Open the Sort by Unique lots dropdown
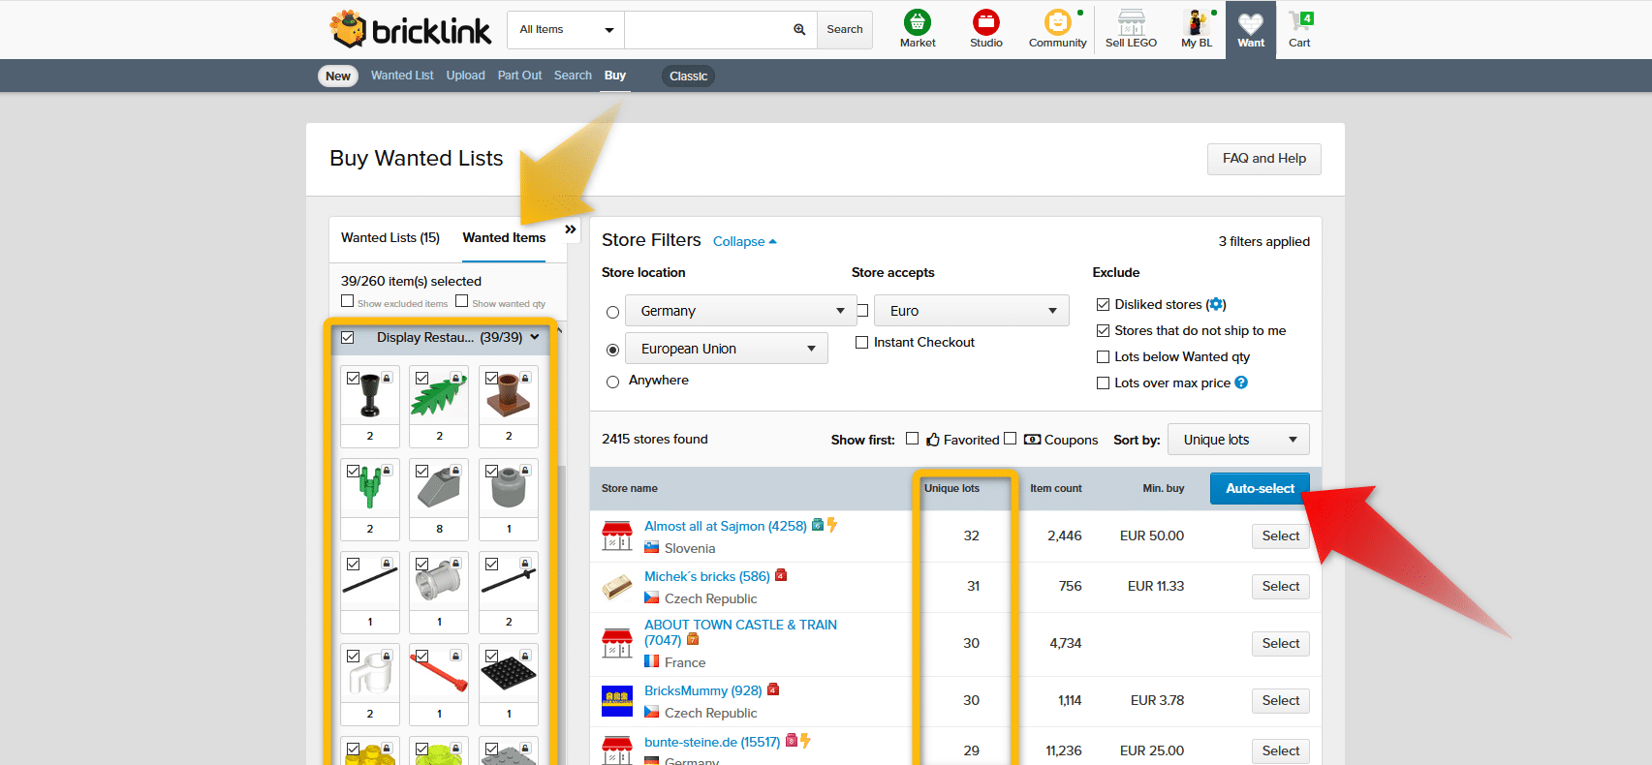 (1238, 440)
